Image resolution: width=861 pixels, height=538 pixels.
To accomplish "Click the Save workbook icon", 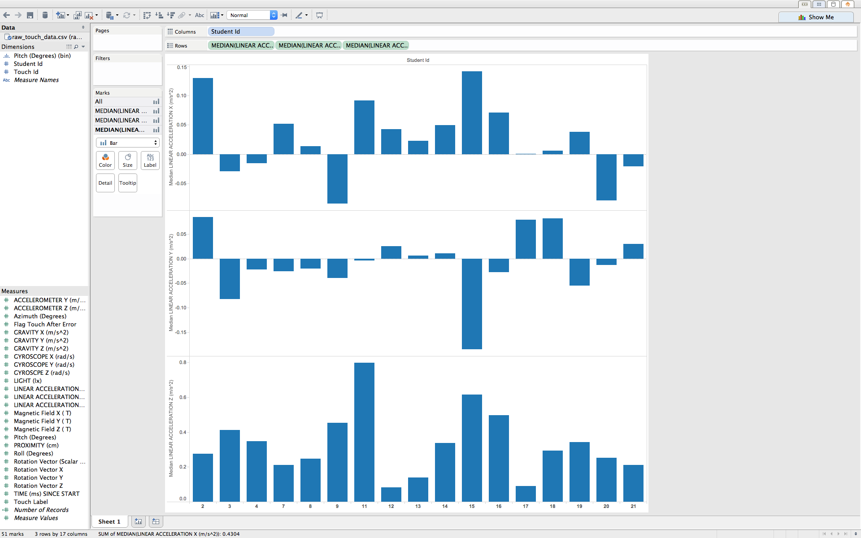I will pos(30,15).
